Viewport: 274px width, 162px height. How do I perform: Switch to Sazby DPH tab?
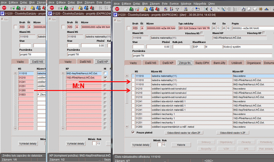(202, 63)
